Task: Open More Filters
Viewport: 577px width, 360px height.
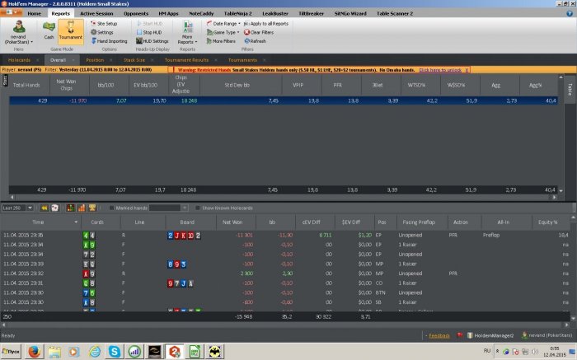Action: click(x=221, y=41)
